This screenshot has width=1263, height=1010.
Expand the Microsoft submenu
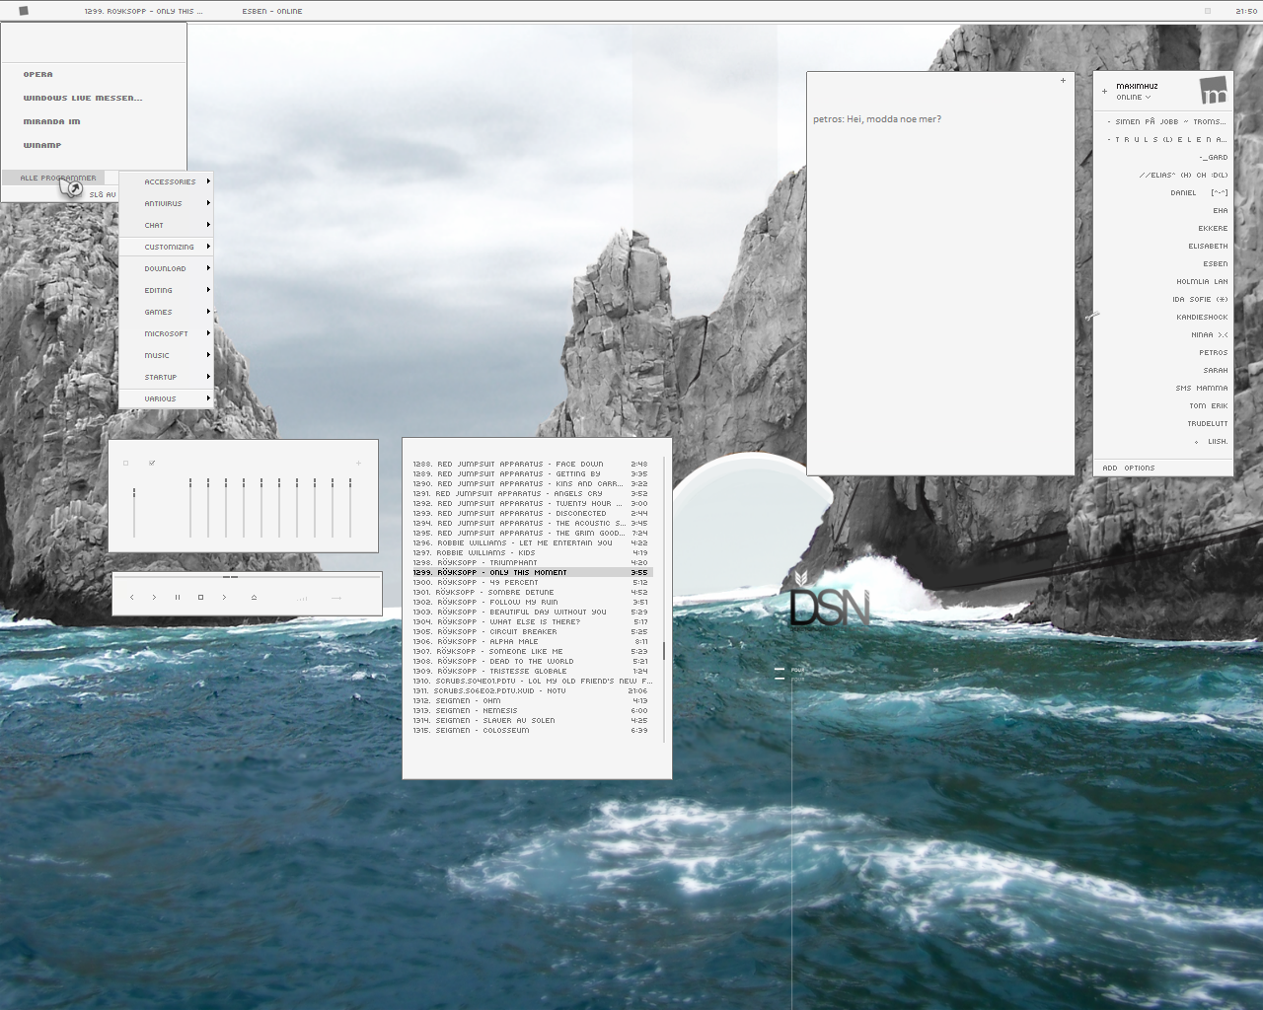pyautogui.click(x=166, y=333)
